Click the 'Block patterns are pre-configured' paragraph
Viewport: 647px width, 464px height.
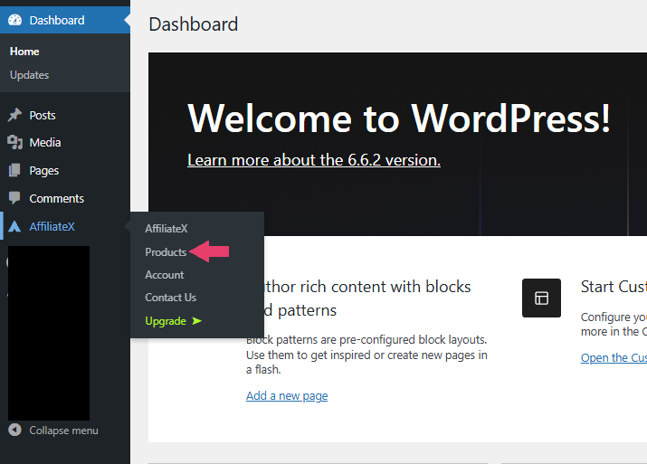click(366, 355)
